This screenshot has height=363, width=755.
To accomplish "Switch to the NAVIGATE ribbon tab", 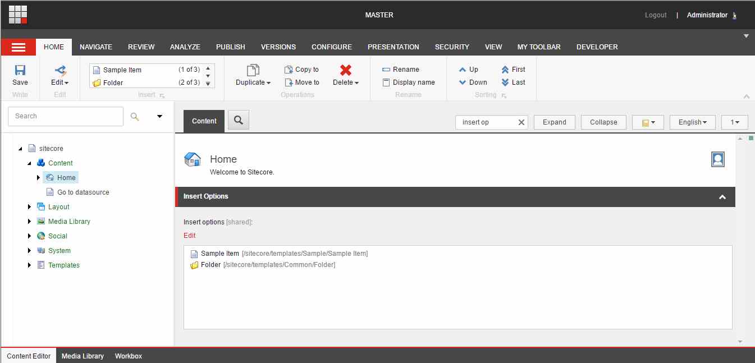I will pos(96,47).
